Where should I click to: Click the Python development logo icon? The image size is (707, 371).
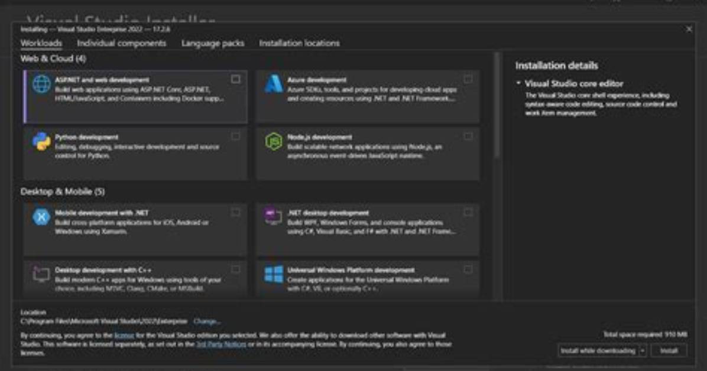pyautogui.click(x=41, y=142)
